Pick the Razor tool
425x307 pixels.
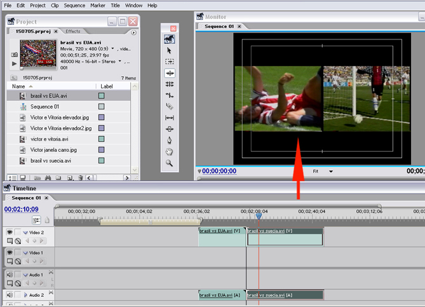[x=170, y=106]
